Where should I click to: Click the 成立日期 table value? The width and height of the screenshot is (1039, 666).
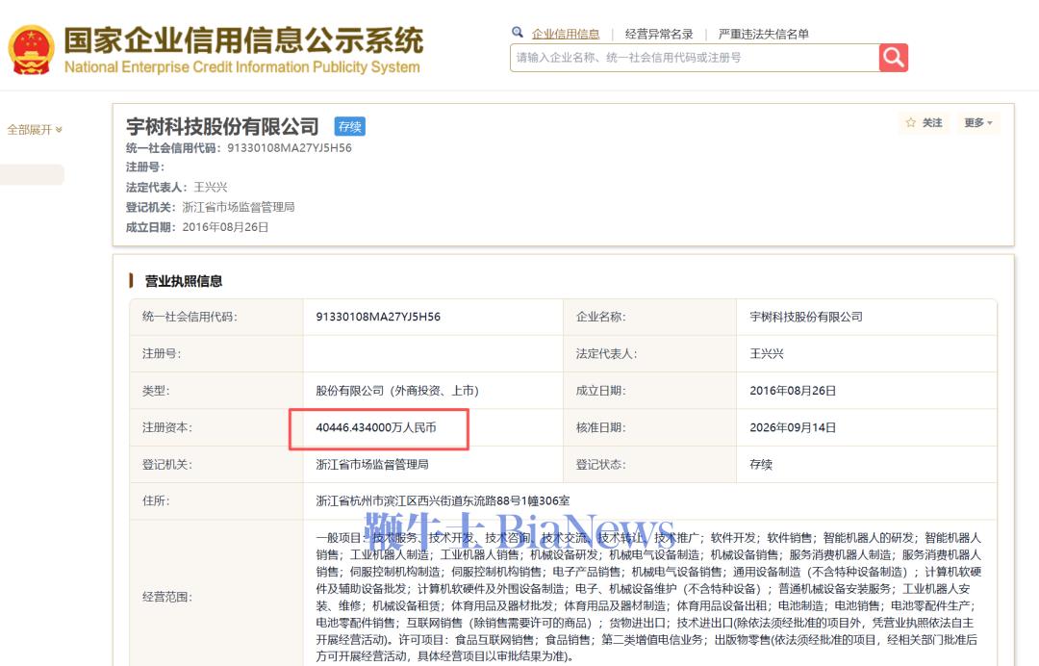tap(793, 391)
